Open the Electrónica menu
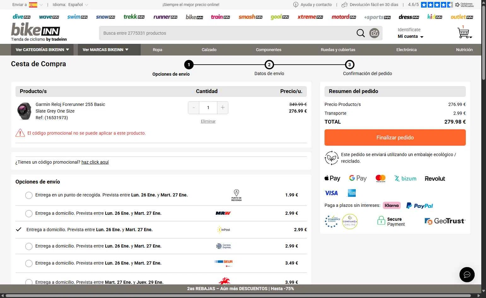Viewport: 486px width, 298px height. pyautogui.click(x=407, y=50)
